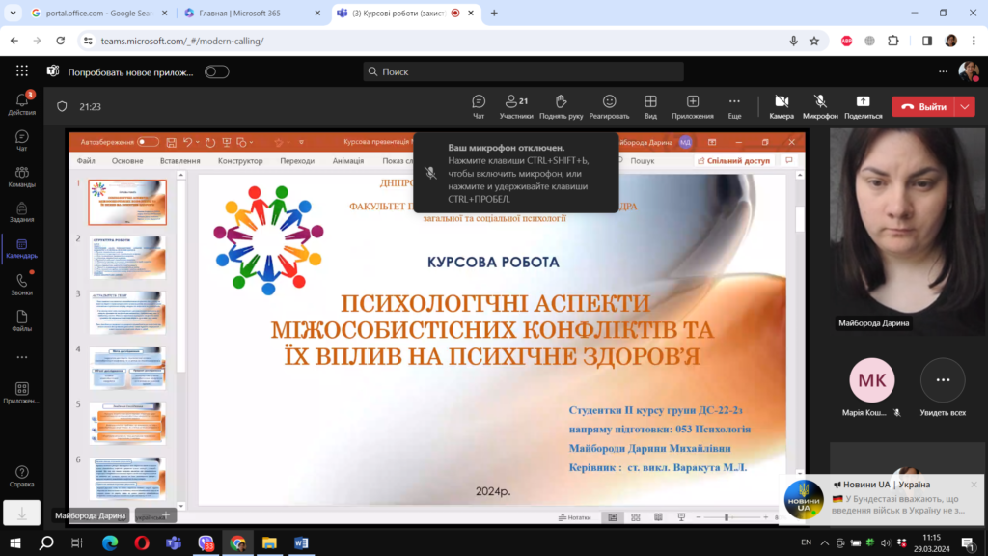988x556 pixels.
Task: Open PowerPoint comments icon
Action: click(x=788, y=161)
